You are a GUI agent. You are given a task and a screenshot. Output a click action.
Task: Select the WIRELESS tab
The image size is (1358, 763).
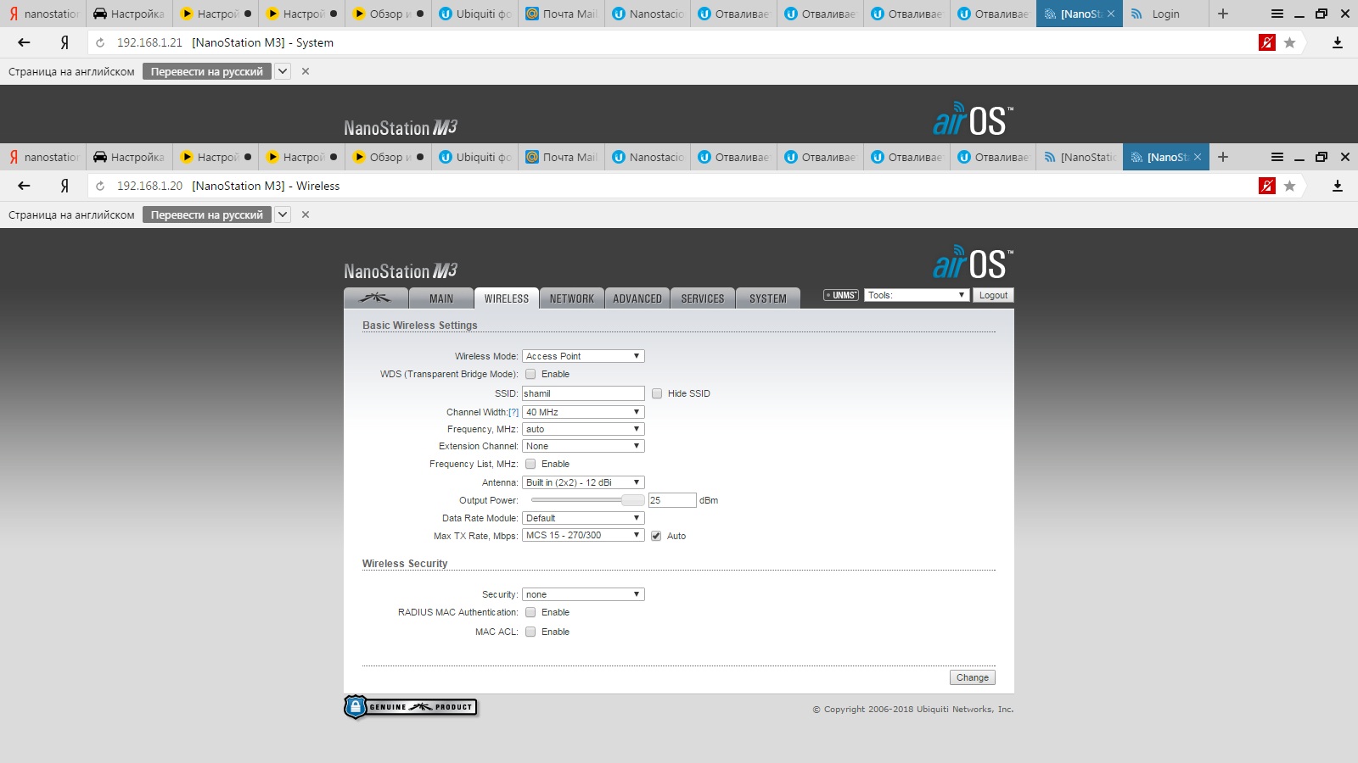pyautogui.click(x=507, y=298)
